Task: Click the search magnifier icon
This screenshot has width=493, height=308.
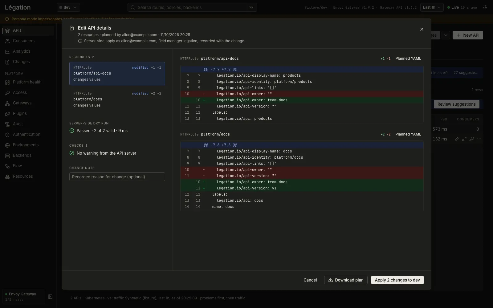Action: 133,7
